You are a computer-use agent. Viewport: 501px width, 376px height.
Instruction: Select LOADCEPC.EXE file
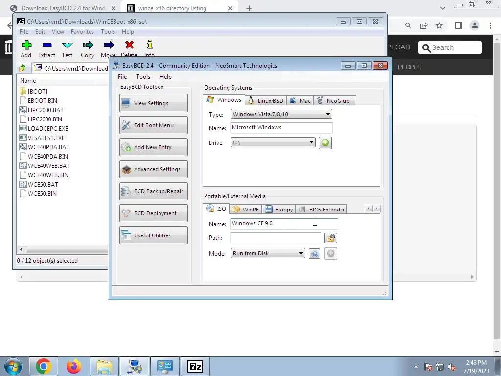click(44, 129)
